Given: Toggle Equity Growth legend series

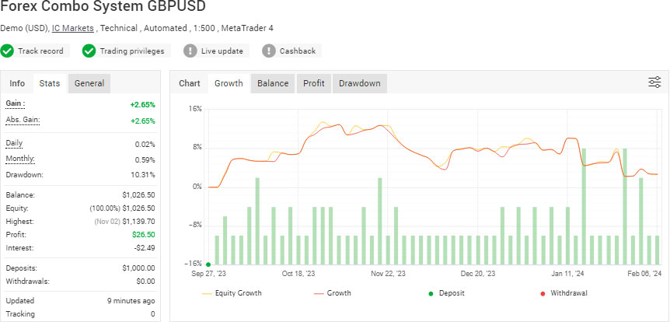Looking at the screenshot, I should (x=232, y=293).
